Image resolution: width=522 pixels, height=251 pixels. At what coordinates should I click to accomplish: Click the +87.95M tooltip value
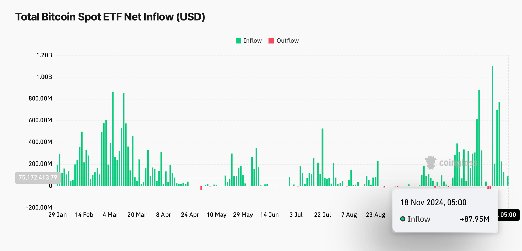pos(474,219)
